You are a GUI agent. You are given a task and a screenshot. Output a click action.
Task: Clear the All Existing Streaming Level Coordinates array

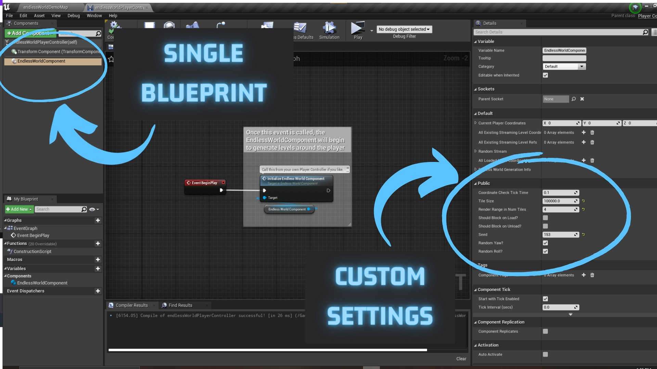(592, 133)
